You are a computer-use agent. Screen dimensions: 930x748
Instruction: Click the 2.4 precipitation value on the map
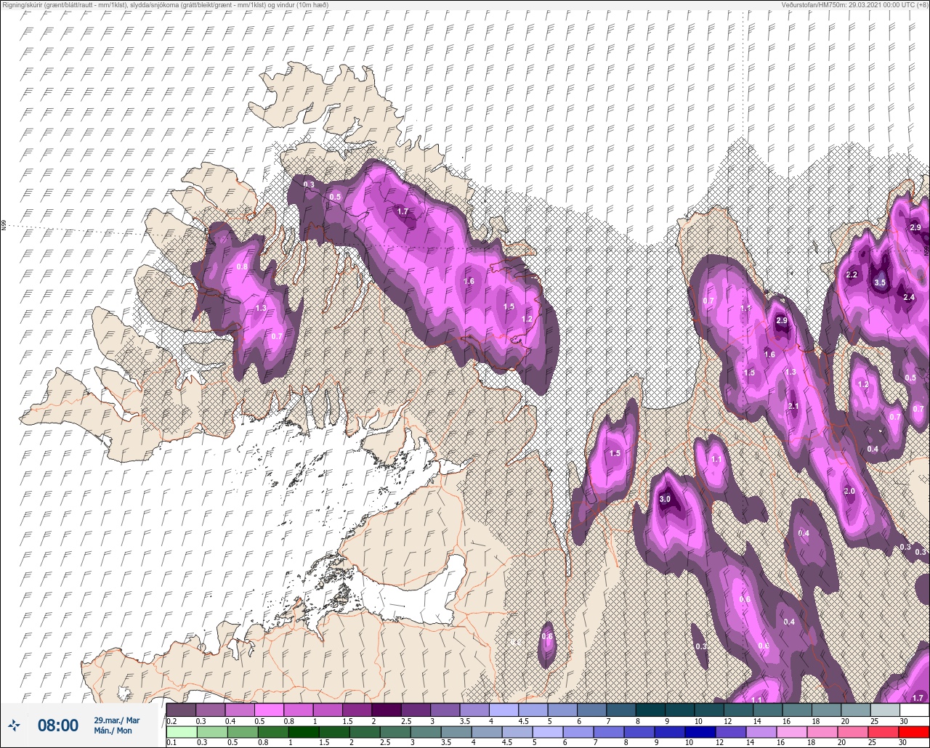point(909,297)
